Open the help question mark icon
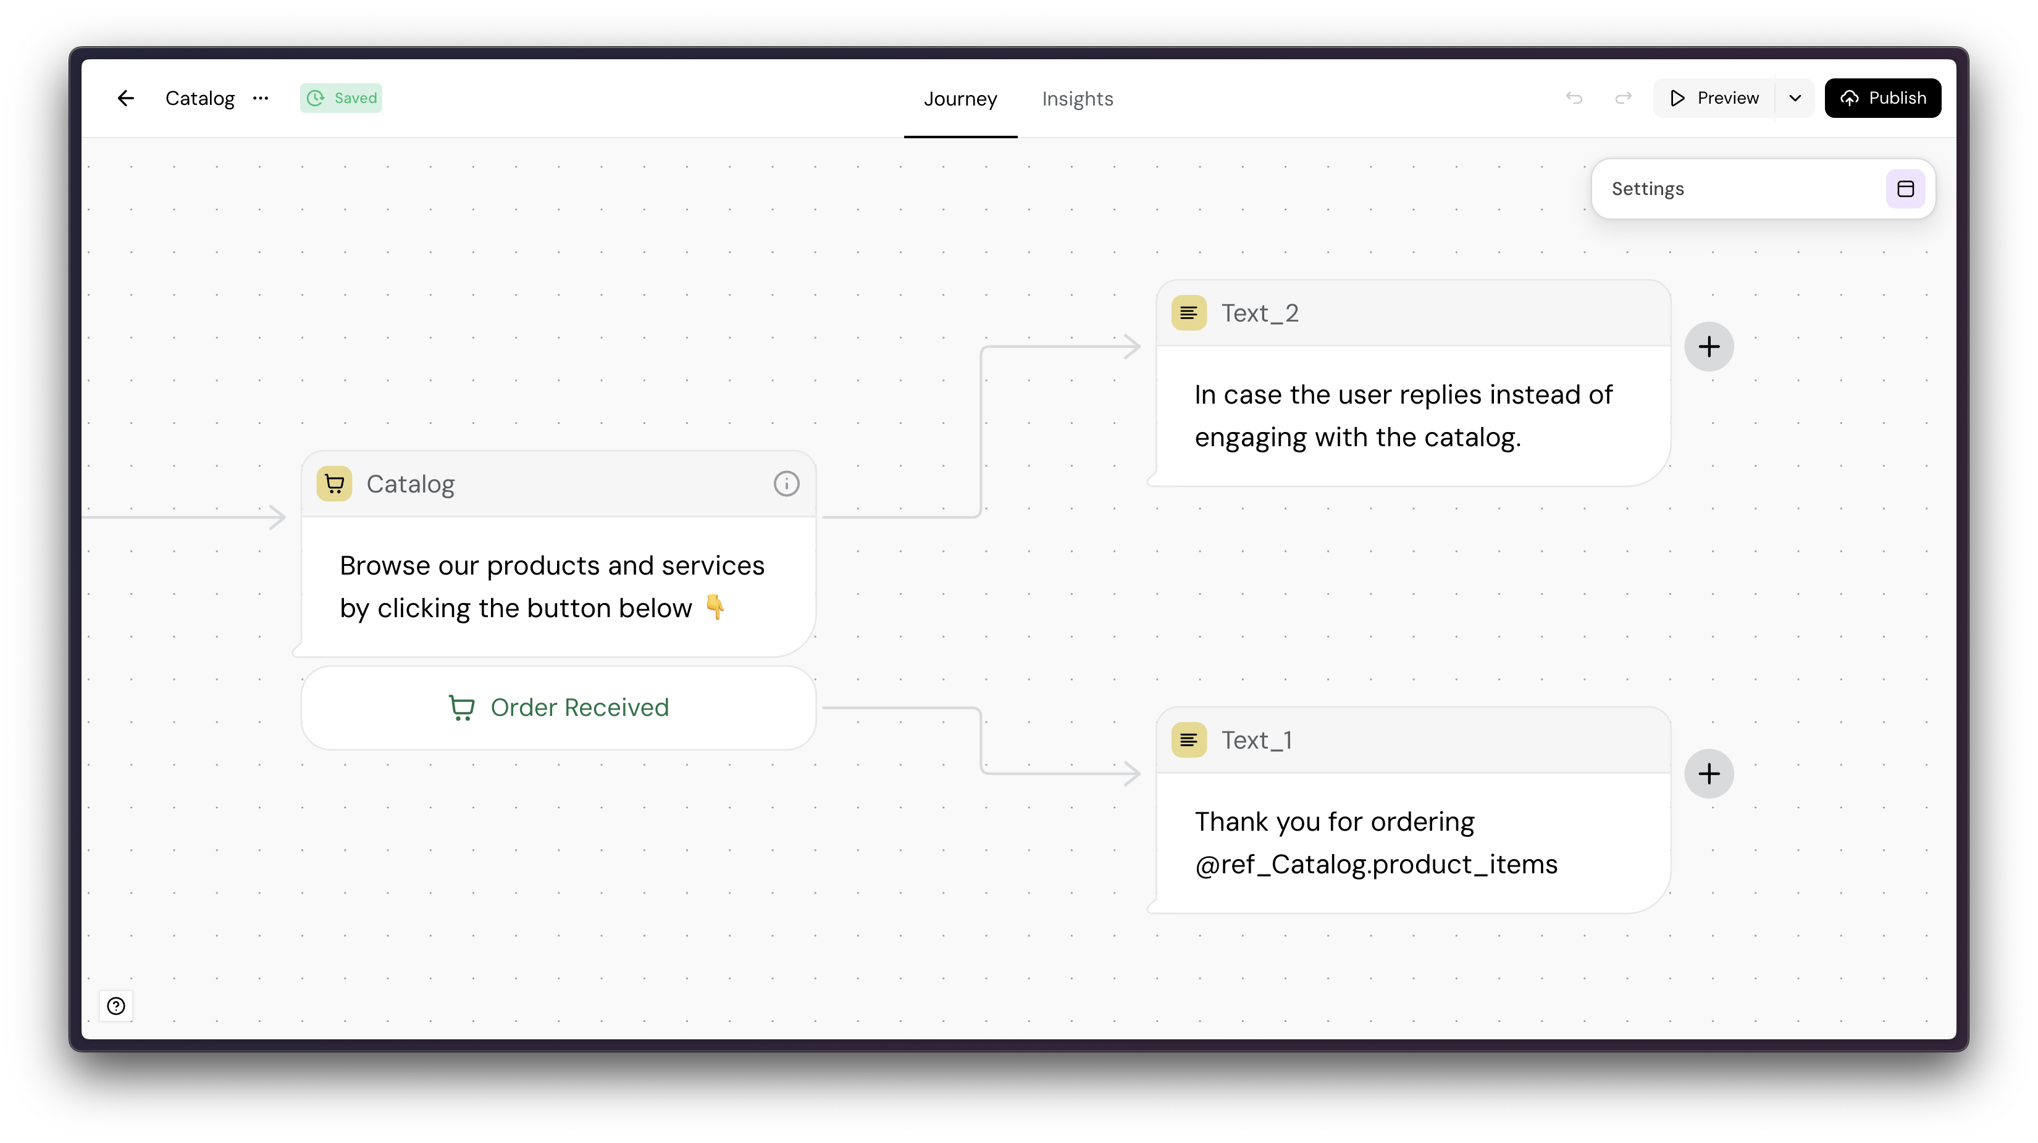 tap(116, 1005)
